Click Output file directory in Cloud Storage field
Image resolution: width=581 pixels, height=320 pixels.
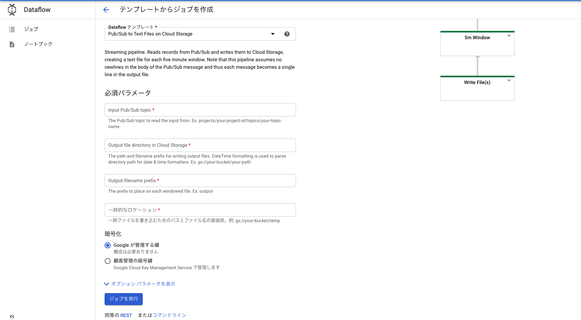tap(200, 145)
